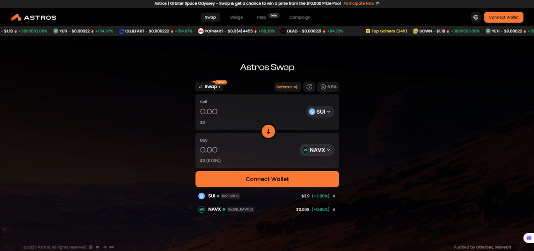Switch to the Bridge tab
534x251 pixels.
pos(237,17)
